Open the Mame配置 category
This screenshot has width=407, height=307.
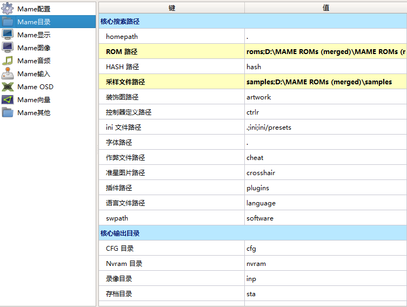(34, 9)
